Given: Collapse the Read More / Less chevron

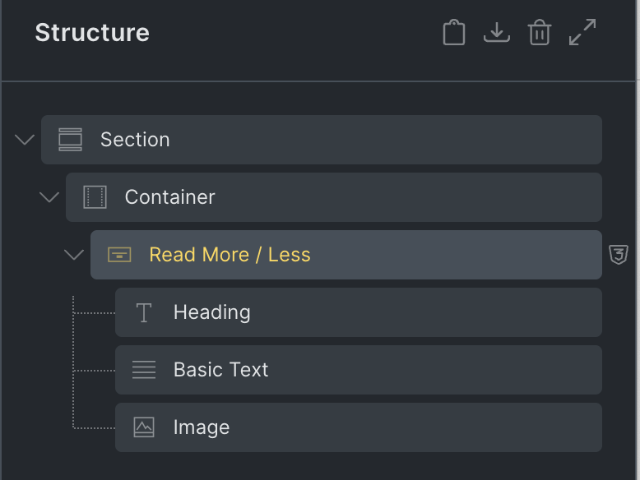Looking at the screenshot, I should (x=74, y=255).
